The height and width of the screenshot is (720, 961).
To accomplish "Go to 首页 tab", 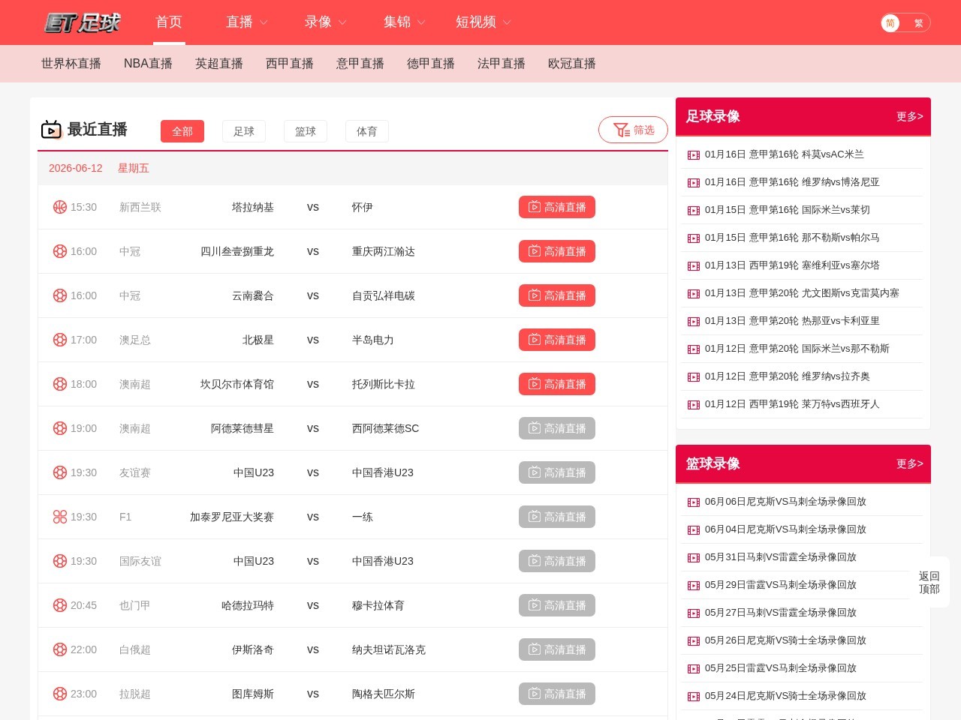I will [x=169, y=22].
